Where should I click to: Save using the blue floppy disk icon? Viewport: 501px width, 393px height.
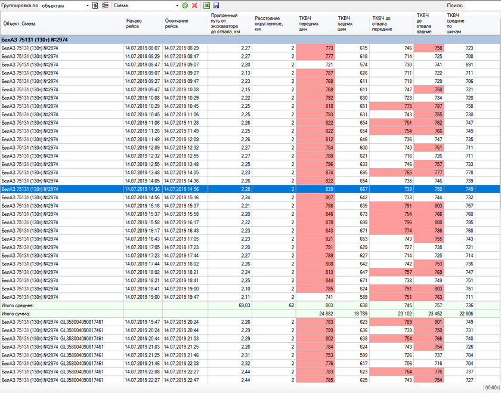point(216,5)
